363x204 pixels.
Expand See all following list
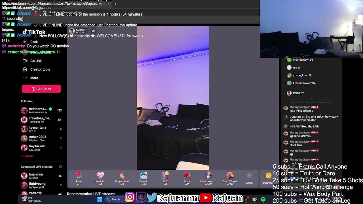[27, 156]
